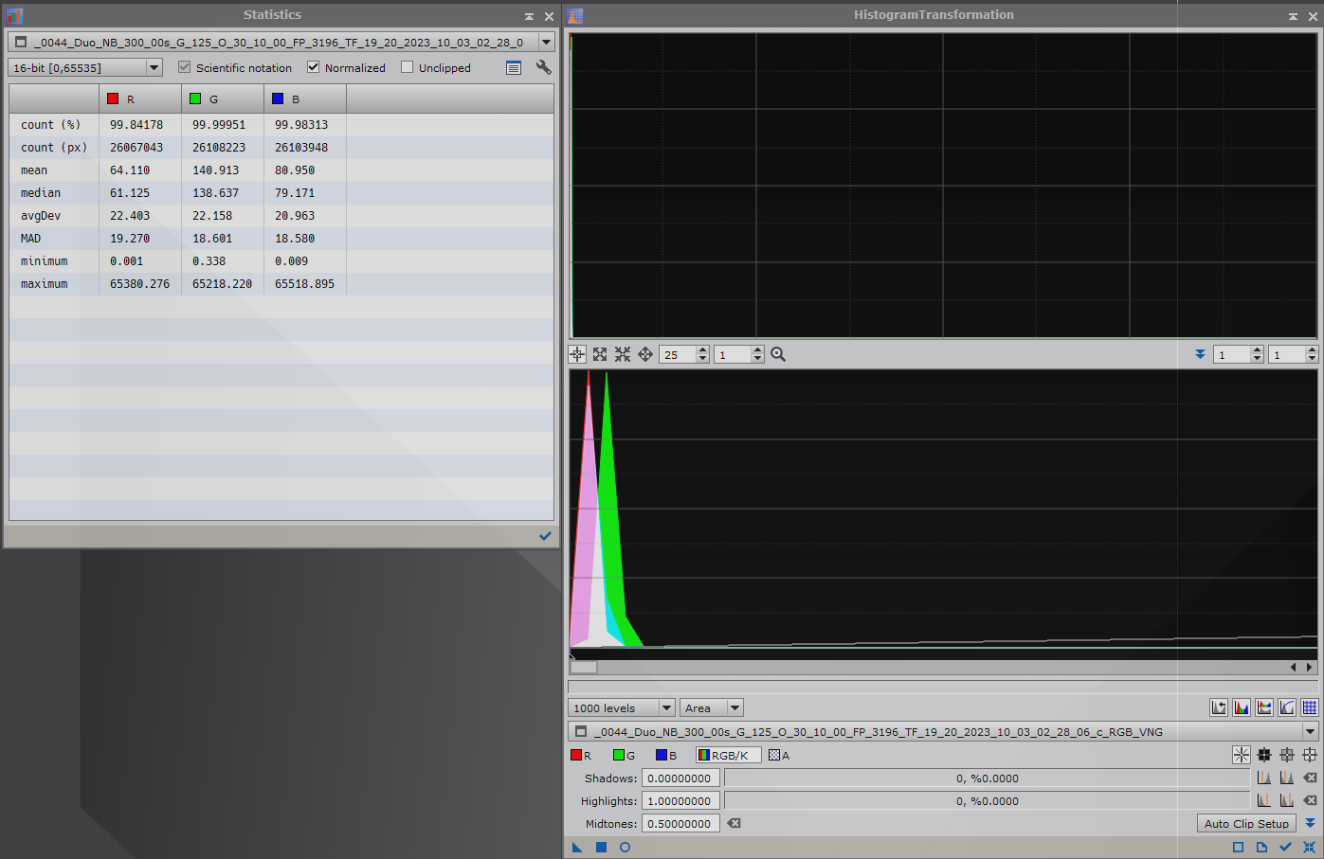This screenshot has width=1324, height=859.
Task: Click the starburst readout mode icon
Action: (1242, 755)
